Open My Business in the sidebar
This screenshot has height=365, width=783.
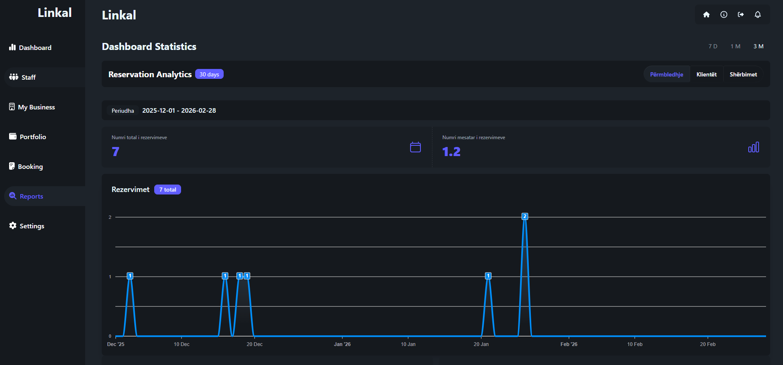32,107
